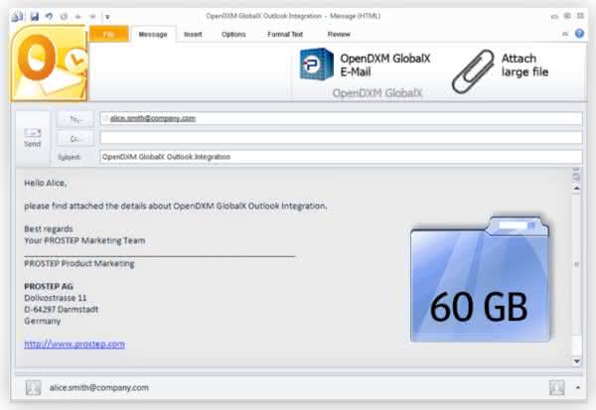
Task: Open the Options tab
Action: click(x=233, y=34)
